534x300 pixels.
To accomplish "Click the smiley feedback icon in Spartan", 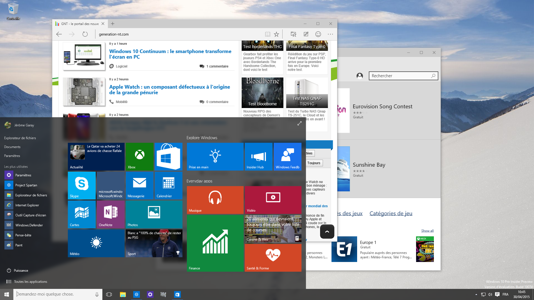I will tap(318, 34).
